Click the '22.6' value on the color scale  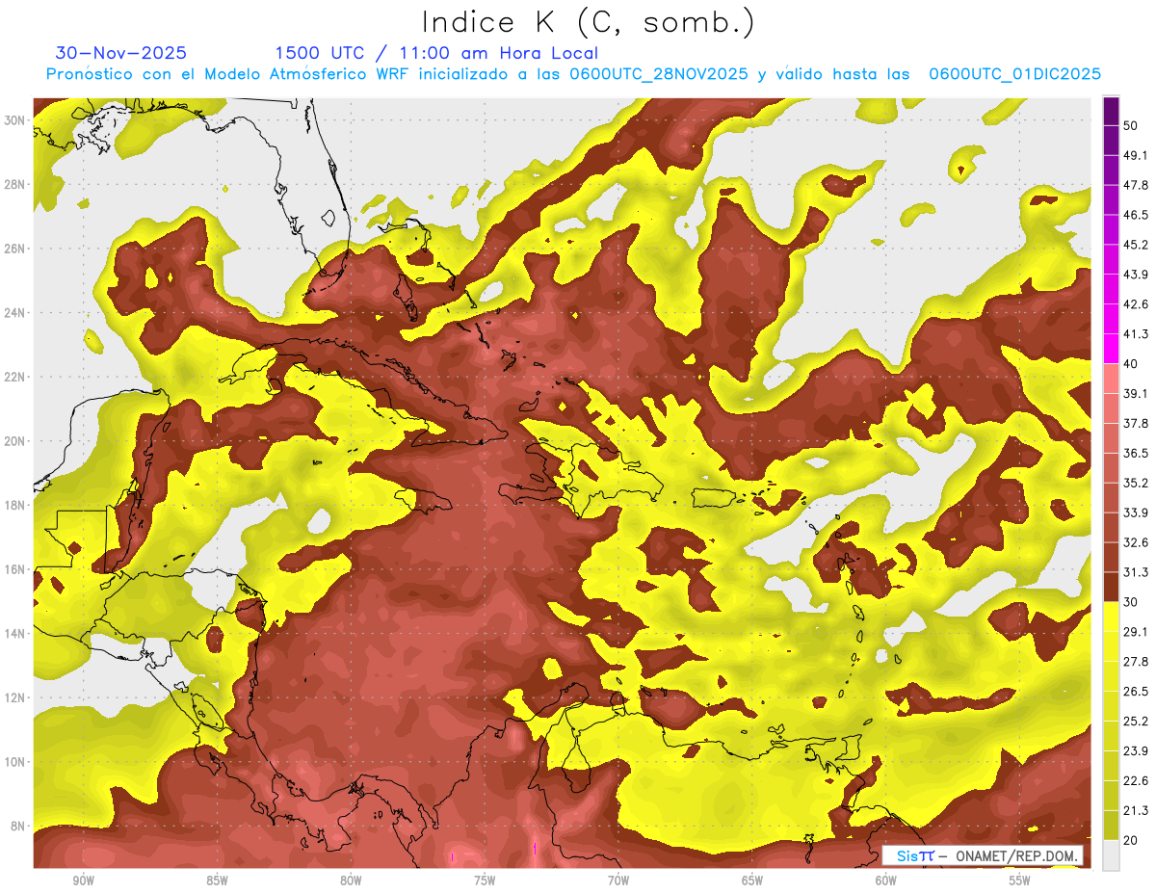pos(1136,781)
